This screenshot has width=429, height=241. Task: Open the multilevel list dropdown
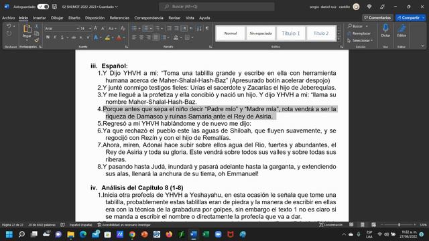tap(162, 28)
